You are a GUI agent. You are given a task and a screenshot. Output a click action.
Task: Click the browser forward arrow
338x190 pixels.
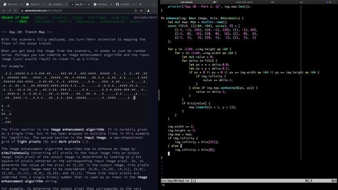[x=10, y=11]
